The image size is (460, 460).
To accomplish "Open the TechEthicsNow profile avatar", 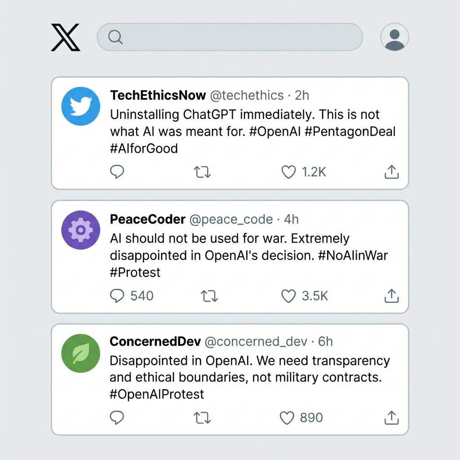I will 81,106.
